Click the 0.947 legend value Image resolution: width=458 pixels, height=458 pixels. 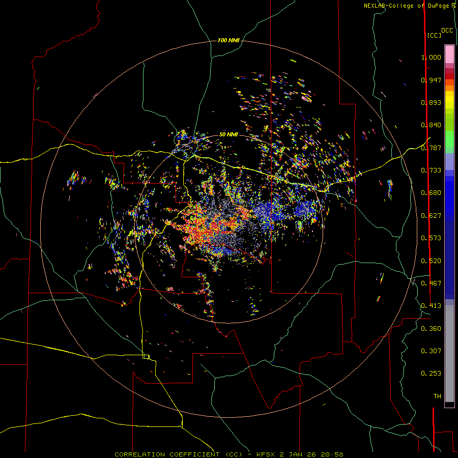pyautogui.click(x=431, y=80)
